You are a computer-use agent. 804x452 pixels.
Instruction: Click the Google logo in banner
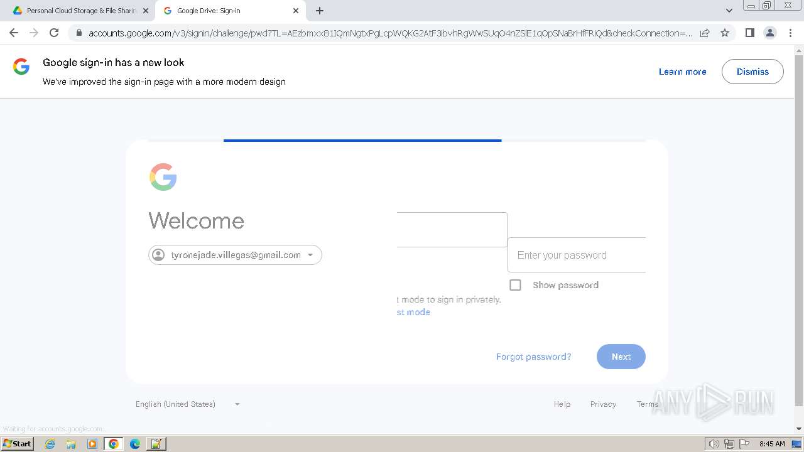[x=21, y=67]
